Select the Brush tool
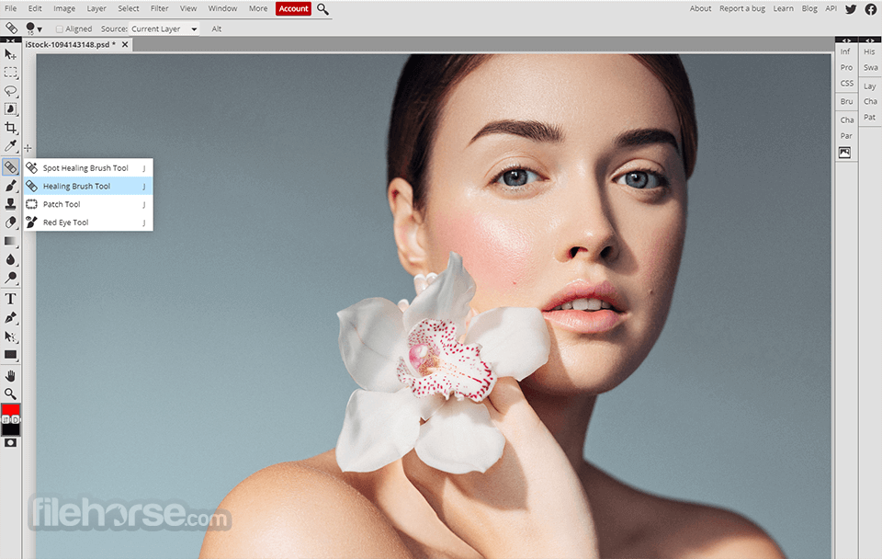The height and width of the screenshot is (559, 882). coord(10,186)
